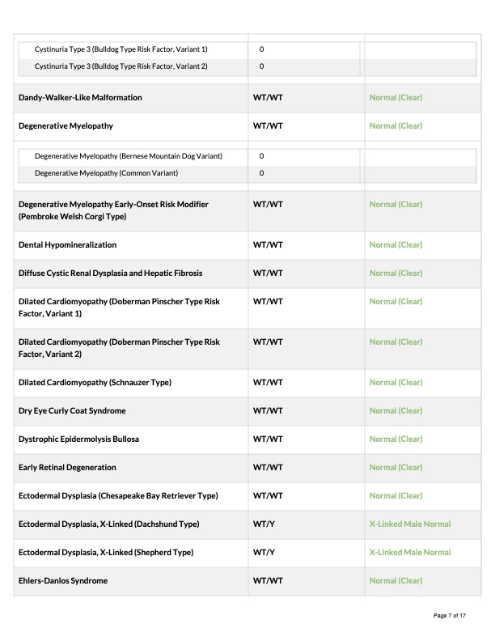
Task: Click X-Linked Male Normal for Shepherd Type
Action: pyautogui.click(x=410, y=552)
